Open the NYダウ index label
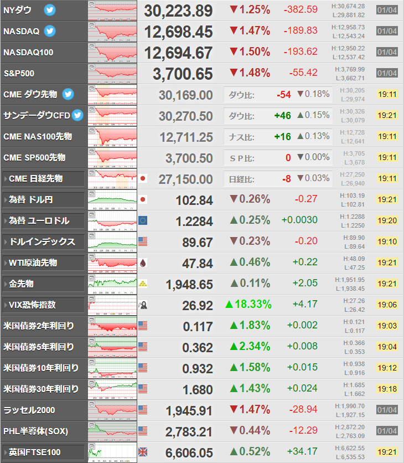Screen dimensions: 404x463 tap(17, 10)
